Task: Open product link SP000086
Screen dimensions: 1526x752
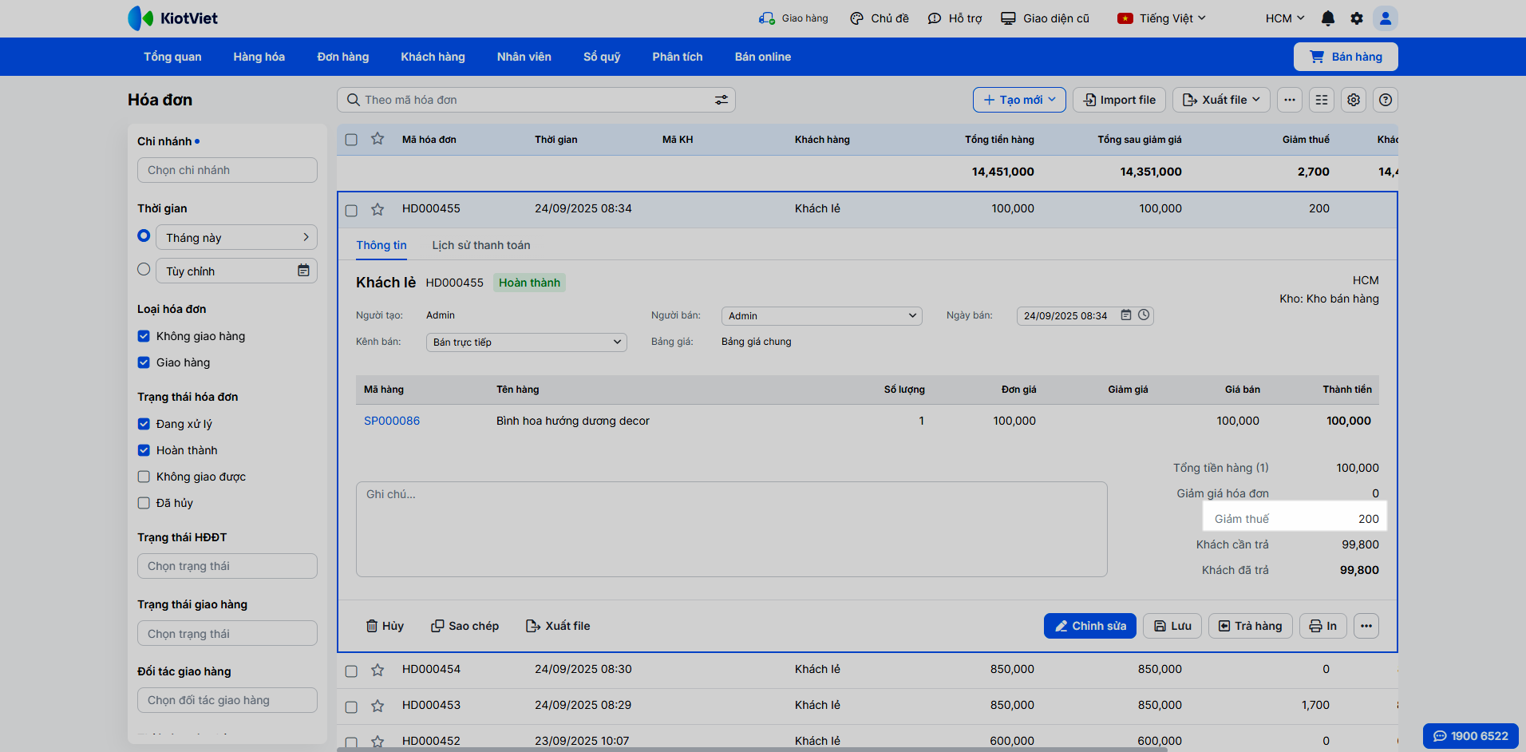Action: [x=392, y=421]
